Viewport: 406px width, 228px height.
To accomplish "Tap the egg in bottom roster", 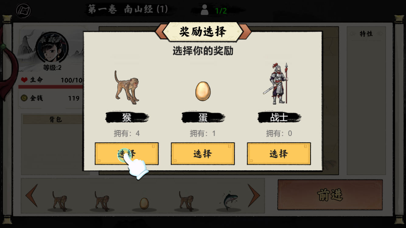I will pos(144,203).
